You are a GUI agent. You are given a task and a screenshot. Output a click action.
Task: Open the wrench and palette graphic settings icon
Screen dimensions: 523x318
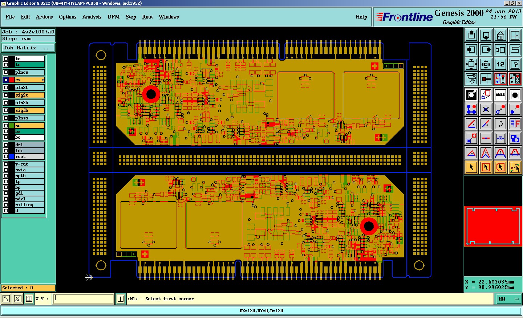click(471, 79)
